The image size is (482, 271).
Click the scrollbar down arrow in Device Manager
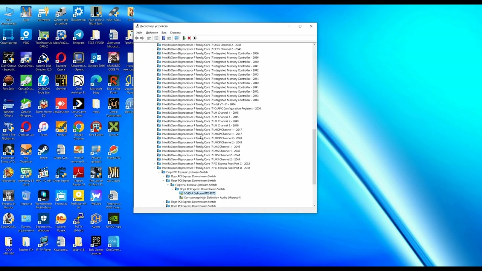point(314,205)
